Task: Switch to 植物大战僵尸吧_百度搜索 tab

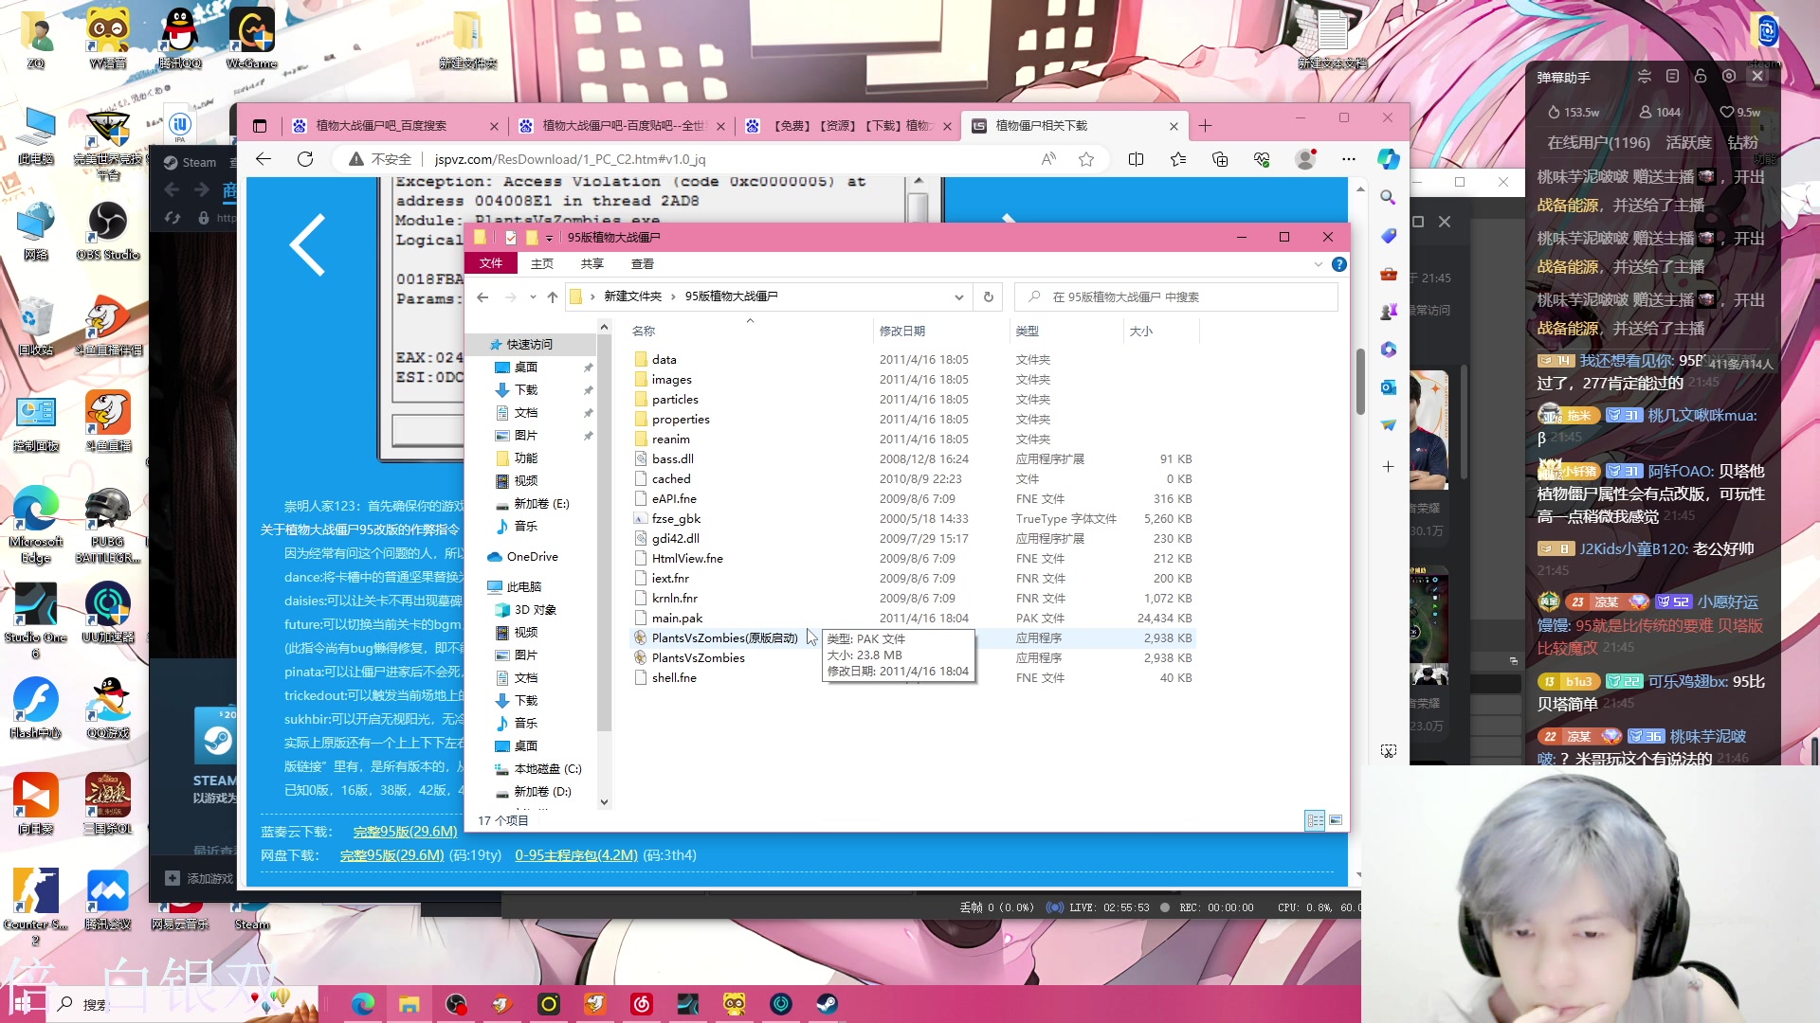Action: tap(393, 126)
